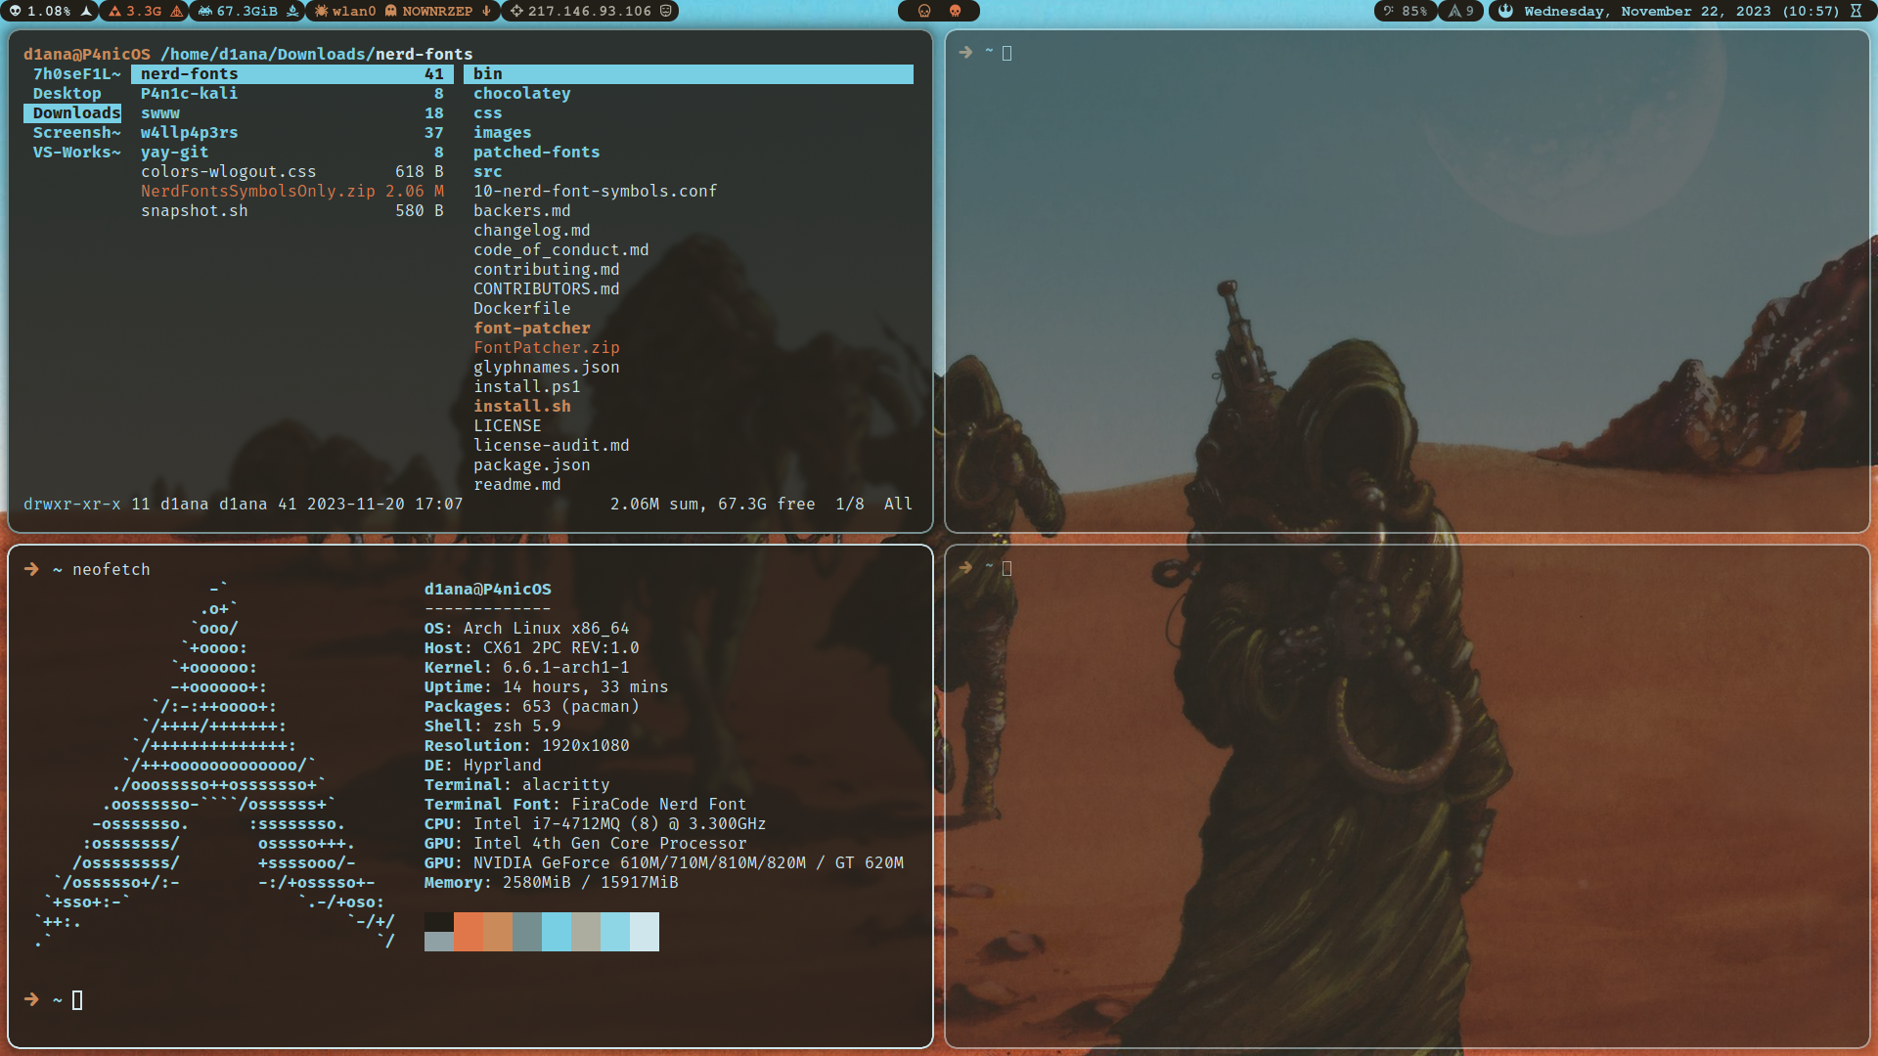Click the All filter label in the file manager
The height and width of the screenshot is (1056, 1878).
(898, 504)
